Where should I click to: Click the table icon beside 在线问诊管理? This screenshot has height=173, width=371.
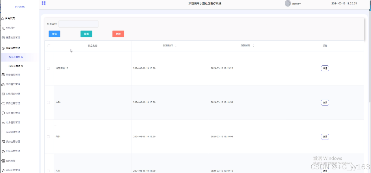coord(3,94)
